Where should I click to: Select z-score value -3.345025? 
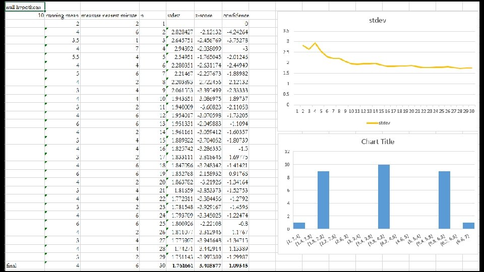coord(208,215)
